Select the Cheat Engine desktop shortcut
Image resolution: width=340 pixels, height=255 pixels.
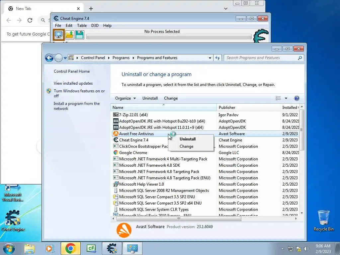[x=13, y=220]
